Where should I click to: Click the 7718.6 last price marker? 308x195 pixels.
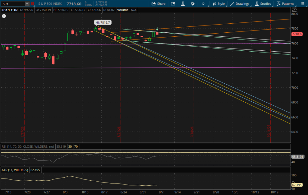(x=297, y=34)
